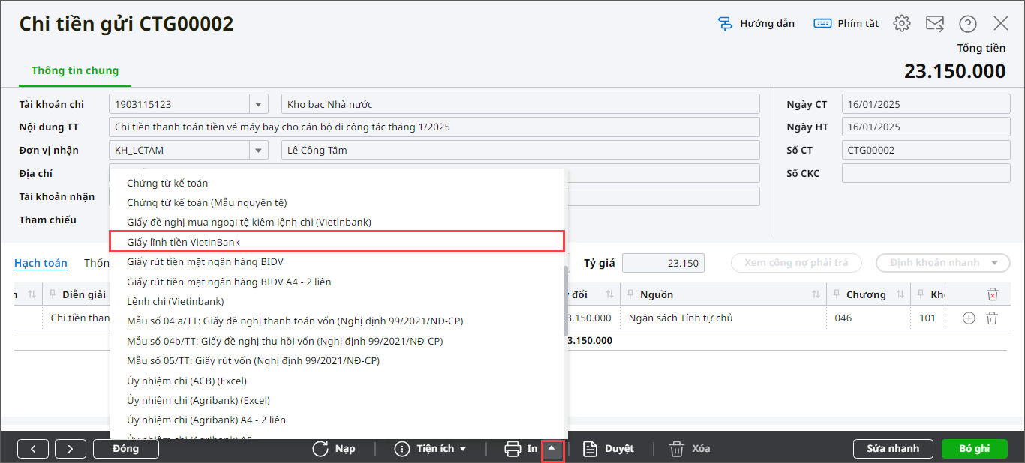Click the delete-all-rows icon in grid header

coord(992,294)
